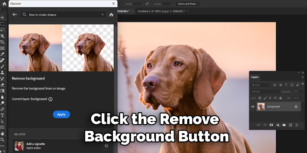Turn layer filtering switch on or off
Image resolution: width=307 pixels, height=153 pixels.
(x=303, y=85)
